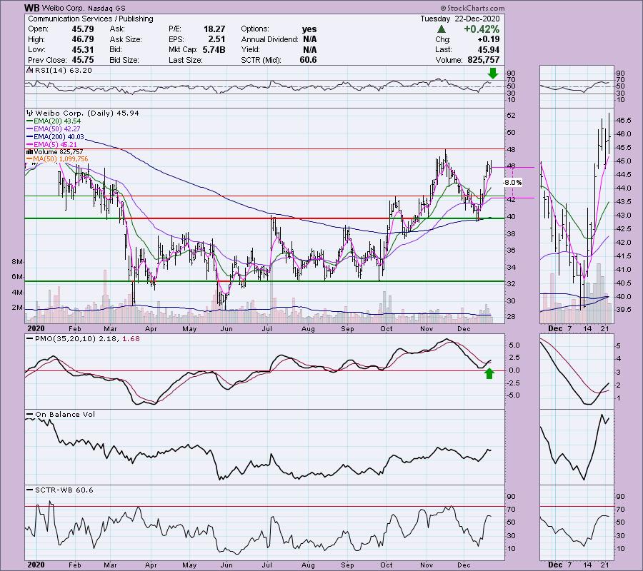This screenshot has height=571, width=643.
Task: Click the Options value yes
Action: coord(309,29)
